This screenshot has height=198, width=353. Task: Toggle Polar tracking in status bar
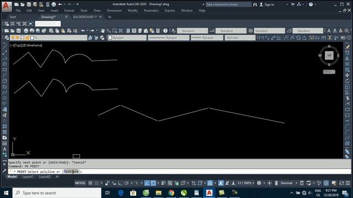(126, 183)
